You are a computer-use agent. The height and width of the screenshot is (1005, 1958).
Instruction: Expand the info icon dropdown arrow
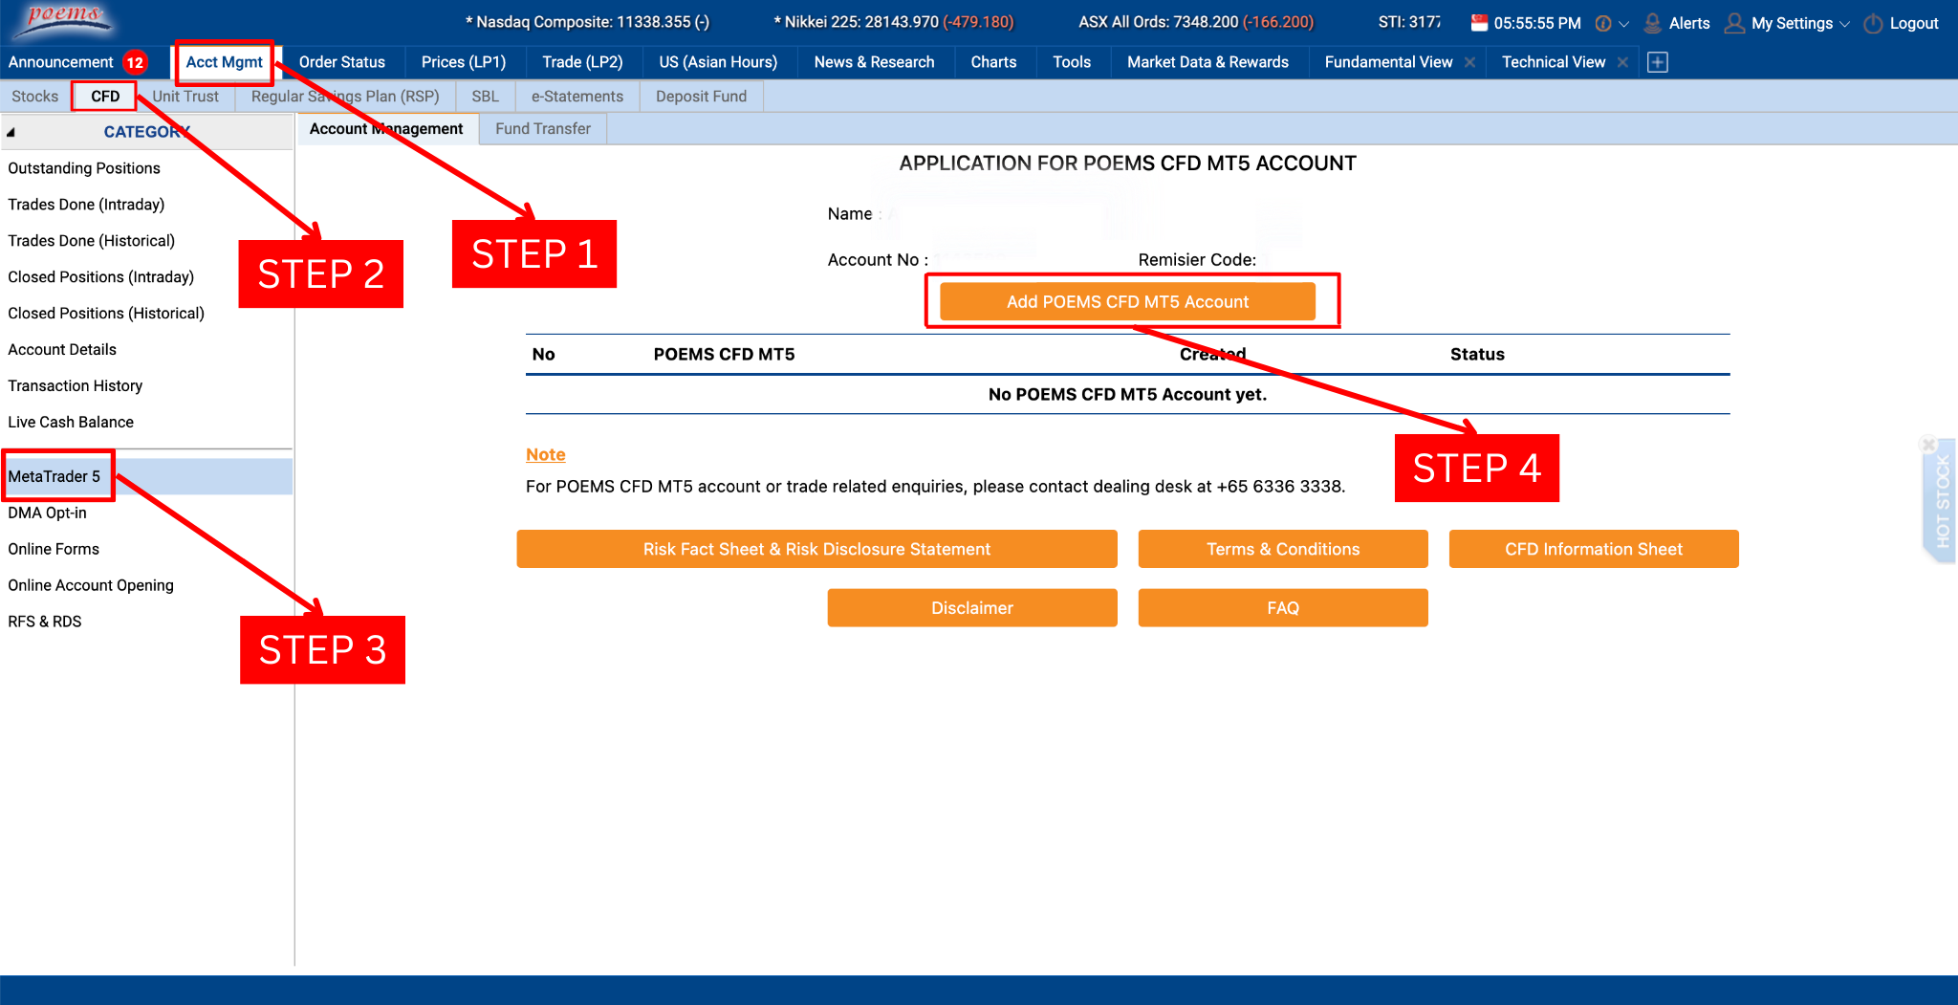click(x=1623, y=24)
